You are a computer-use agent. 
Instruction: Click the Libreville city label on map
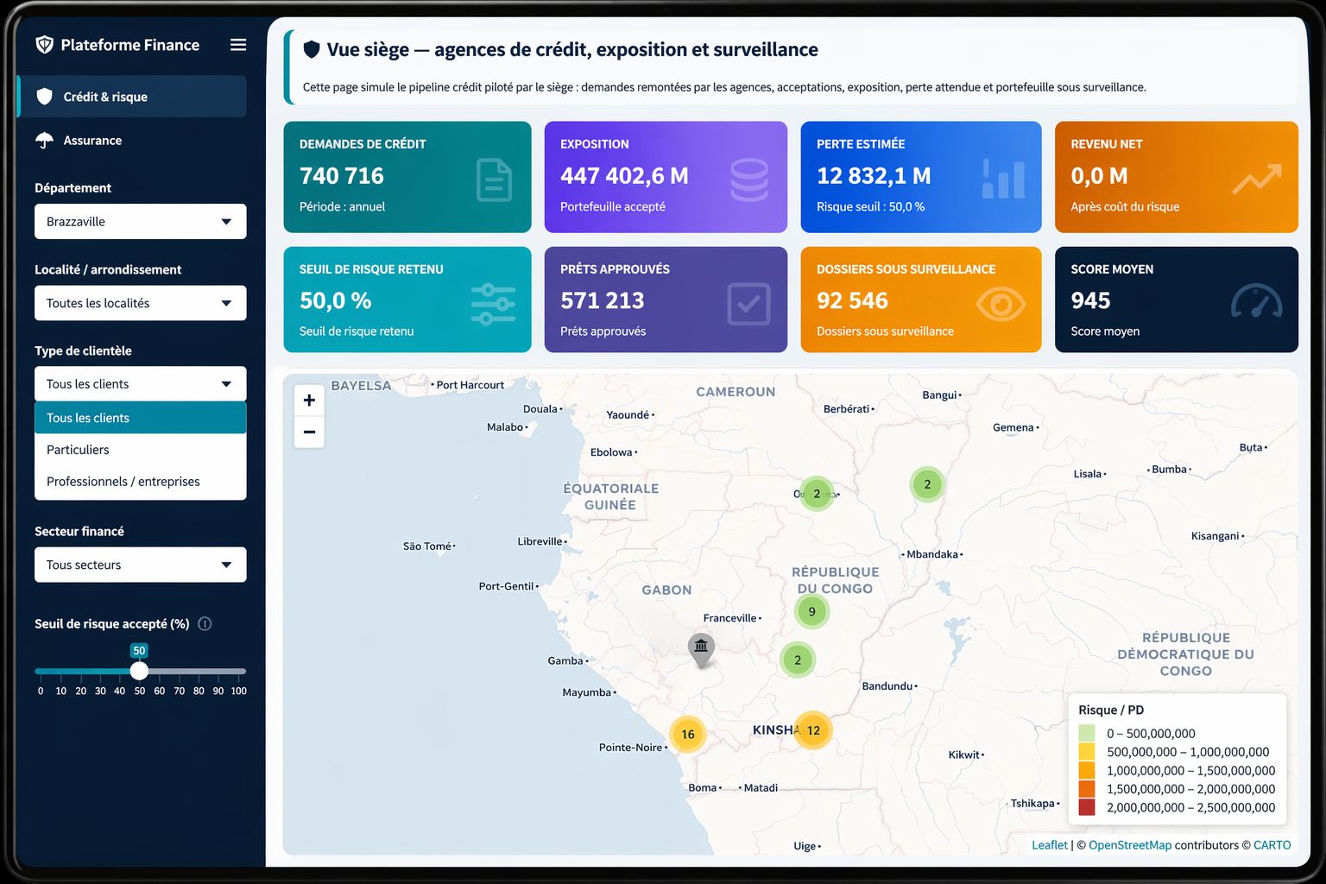540,541
